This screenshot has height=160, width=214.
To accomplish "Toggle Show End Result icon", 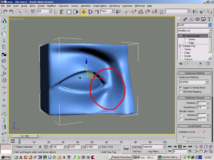I will (188, 64).
